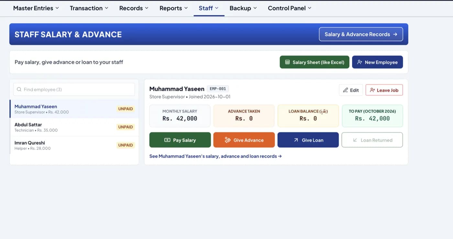Open the Staff menu
This screenshot has width=453, height=239.
(x=209, y=8)
